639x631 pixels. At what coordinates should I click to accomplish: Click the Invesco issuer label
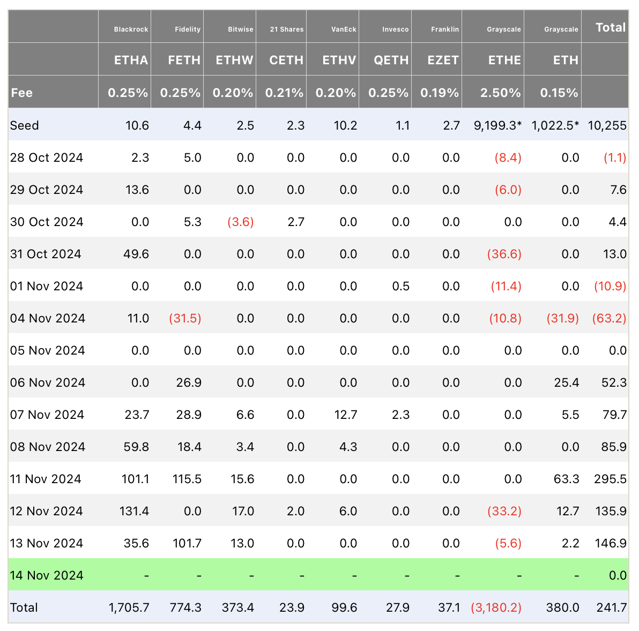coord(395,29)
